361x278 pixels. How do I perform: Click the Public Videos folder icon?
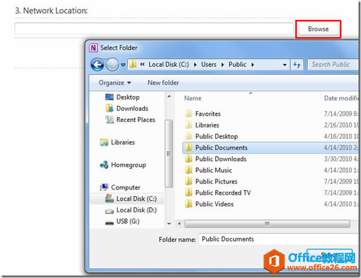tap(188, 204)
